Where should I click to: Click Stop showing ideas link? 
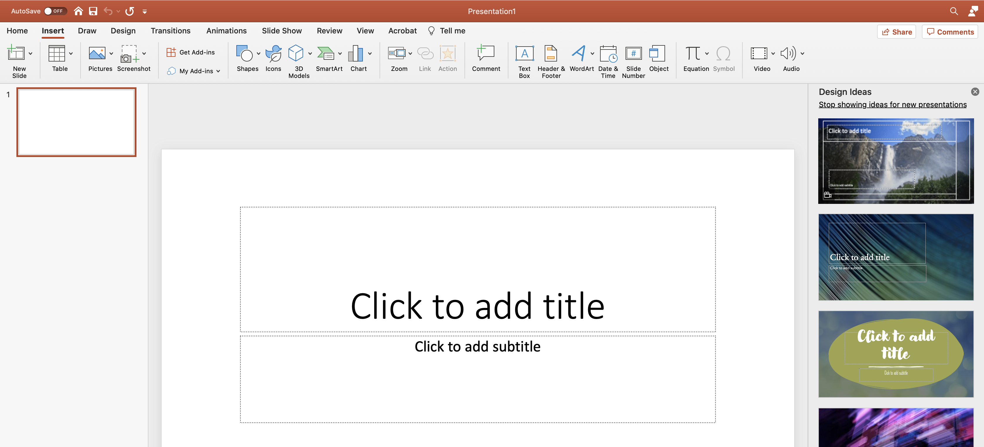click(892, 105)
